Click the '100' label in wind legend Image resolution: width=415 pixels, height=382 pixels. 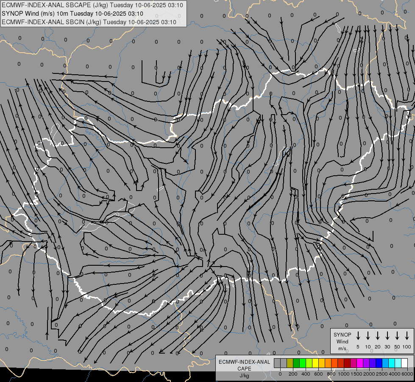pos(407,347)
